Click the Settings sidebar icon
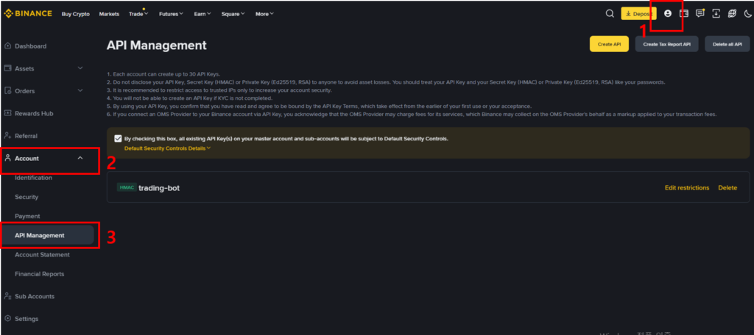 (7, 319)
